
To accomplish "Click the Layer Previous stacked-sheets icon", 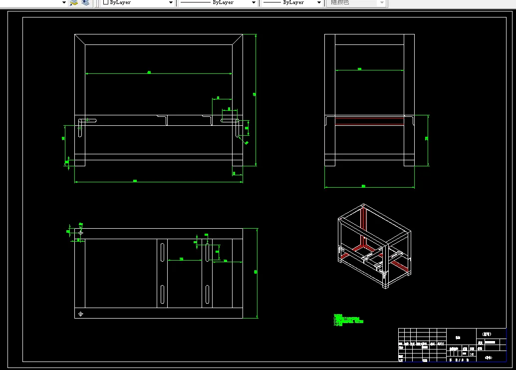I will (x=85, y=2).
